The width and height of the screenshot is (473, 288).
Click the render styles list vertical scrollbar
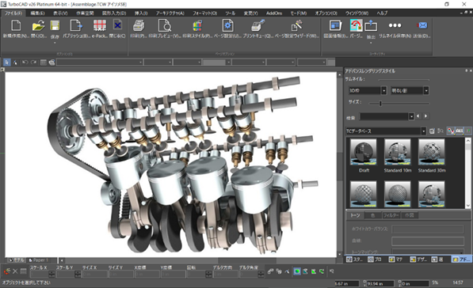point(468,173)
